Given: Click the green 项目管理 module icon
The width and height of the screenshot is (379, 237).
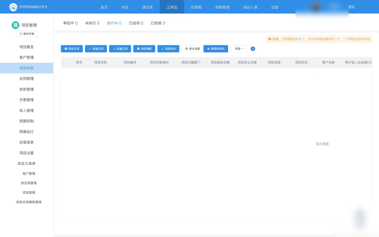Looking at the screenshot, I should [15, 25].
